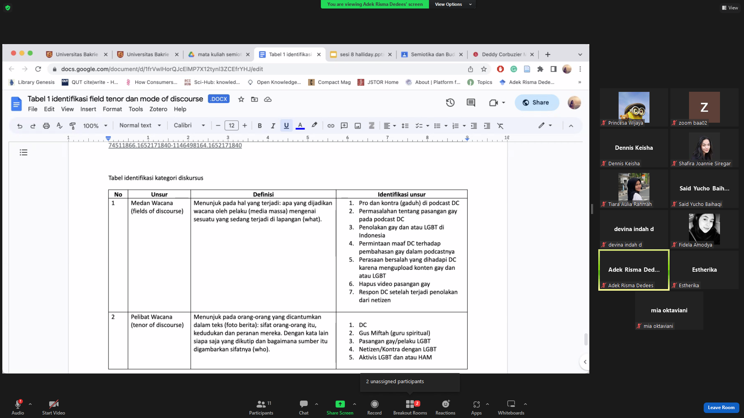Start Video in Zoom toolbar
The image size is (744, 418).
[53, 407]
